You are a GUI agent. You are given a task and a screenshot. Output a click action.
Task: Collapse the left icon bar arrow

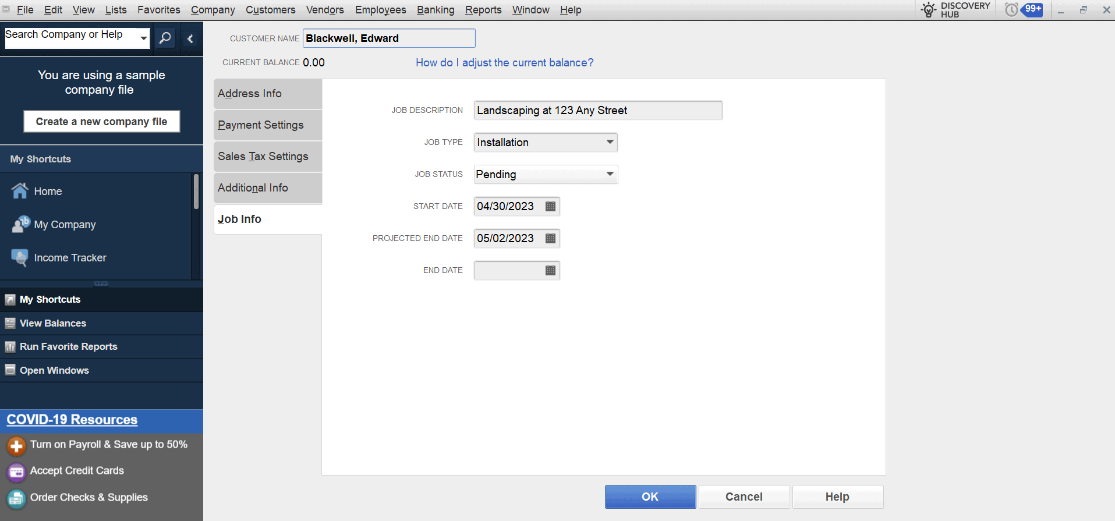(x=190, y=38)
